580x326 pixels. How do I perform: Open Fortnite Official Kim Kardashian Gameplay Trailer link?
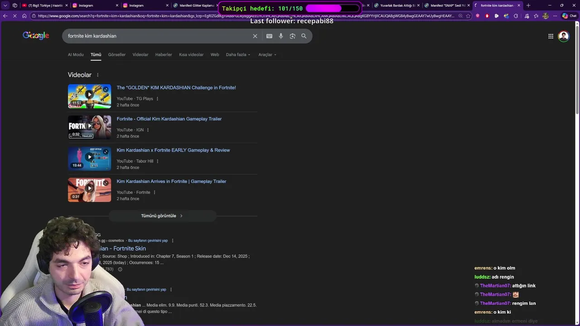coord(169,119)
